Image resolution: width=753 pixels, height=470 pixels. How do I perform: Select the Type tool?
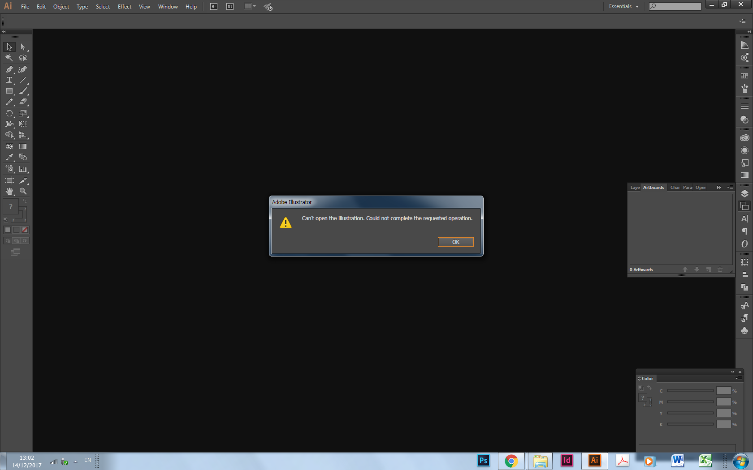(9, 80)
